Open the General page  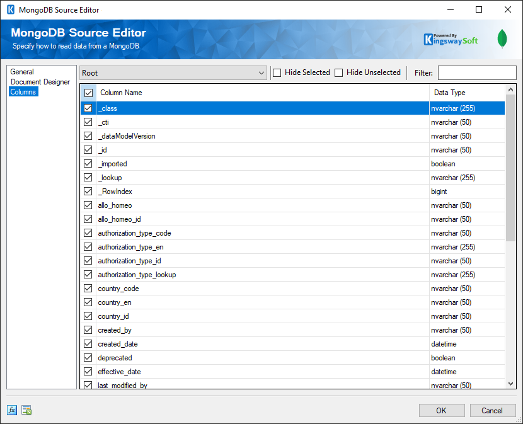click(x=22, y=72)
